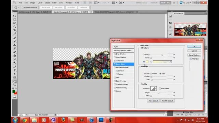Open the File menu

(21, 3)
